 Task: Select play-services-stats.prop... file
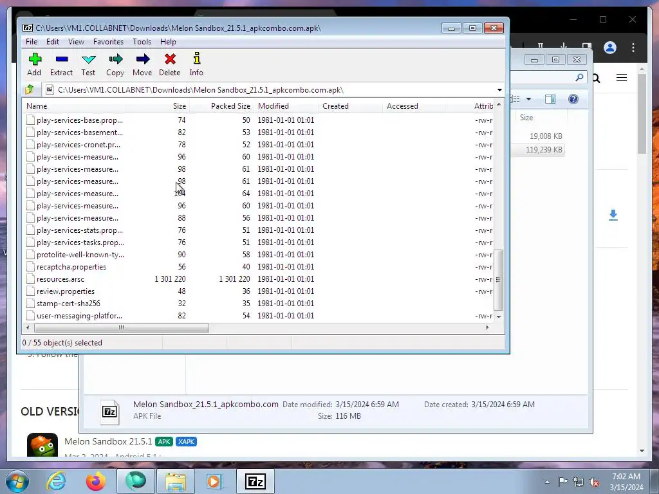79,231
